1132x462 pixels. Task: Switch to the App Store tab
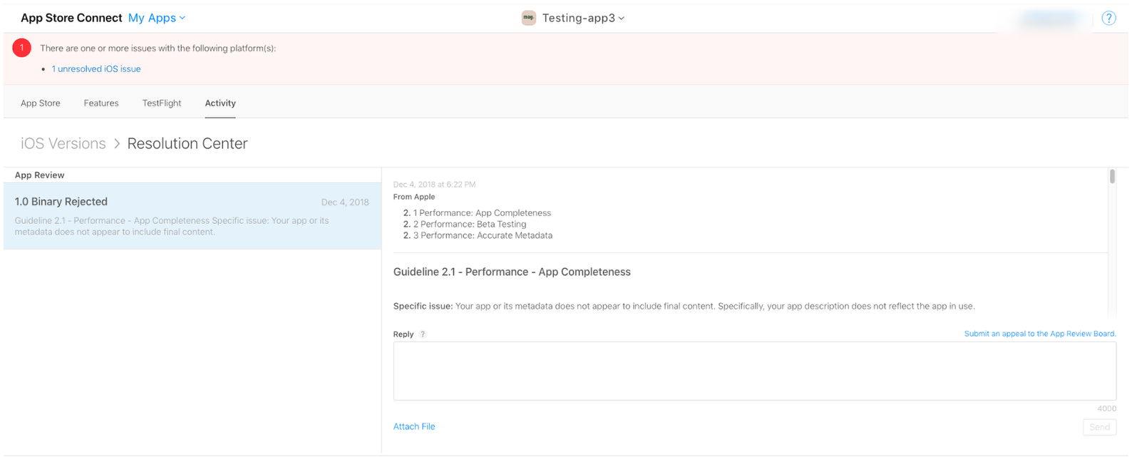(41, 103)
